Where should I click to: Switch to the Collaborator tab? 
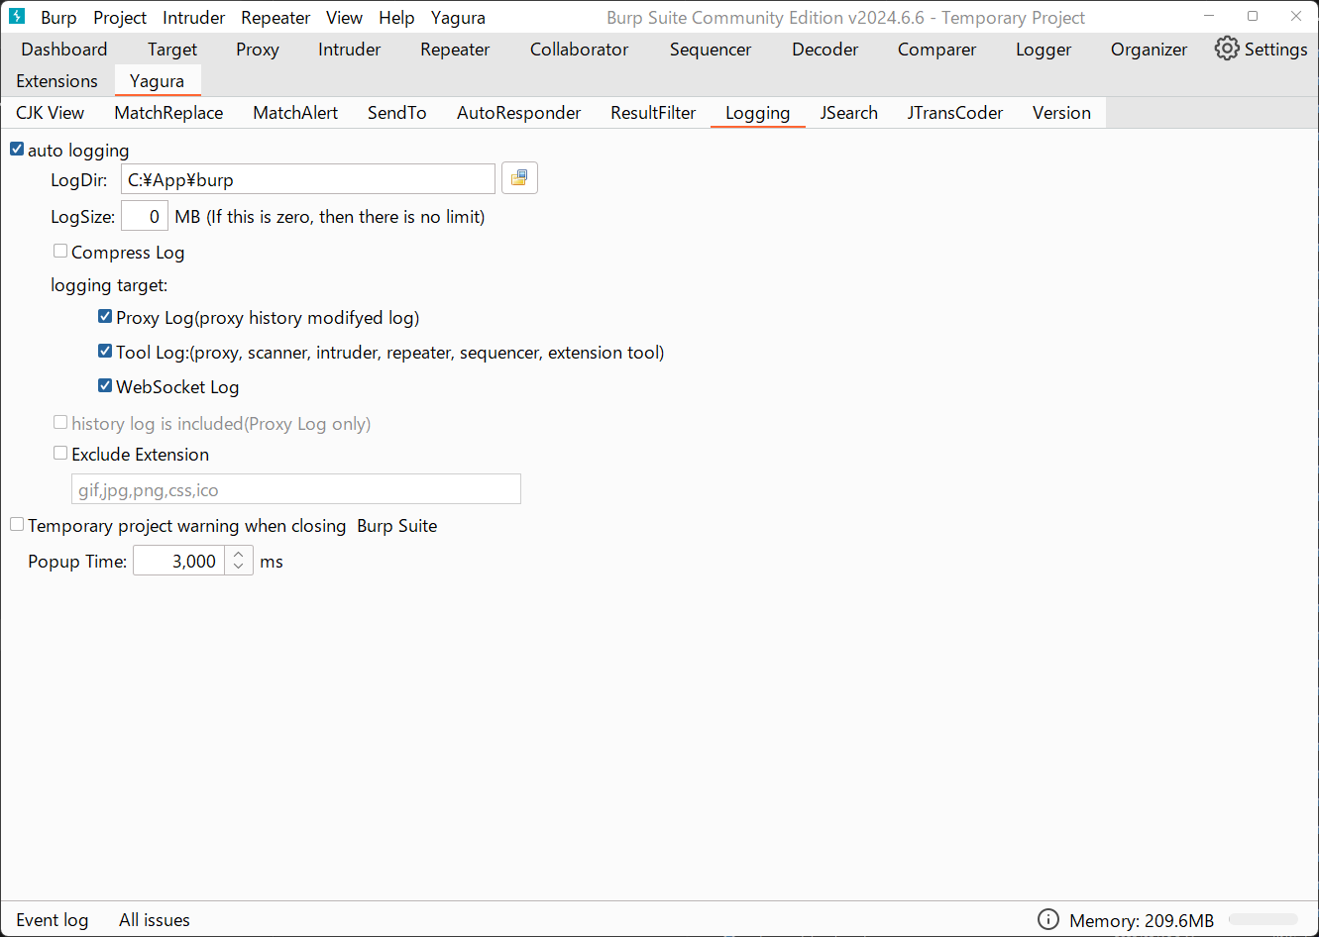tap(579, 50)
